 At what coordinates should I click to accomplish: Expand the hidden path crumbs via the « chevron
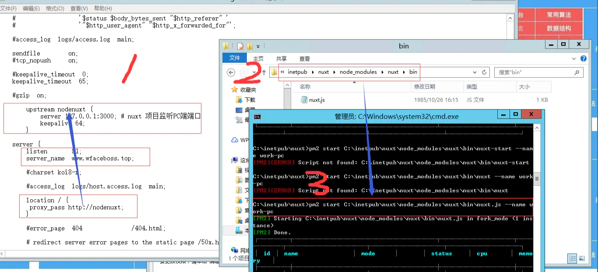click(x=283, y=72)
